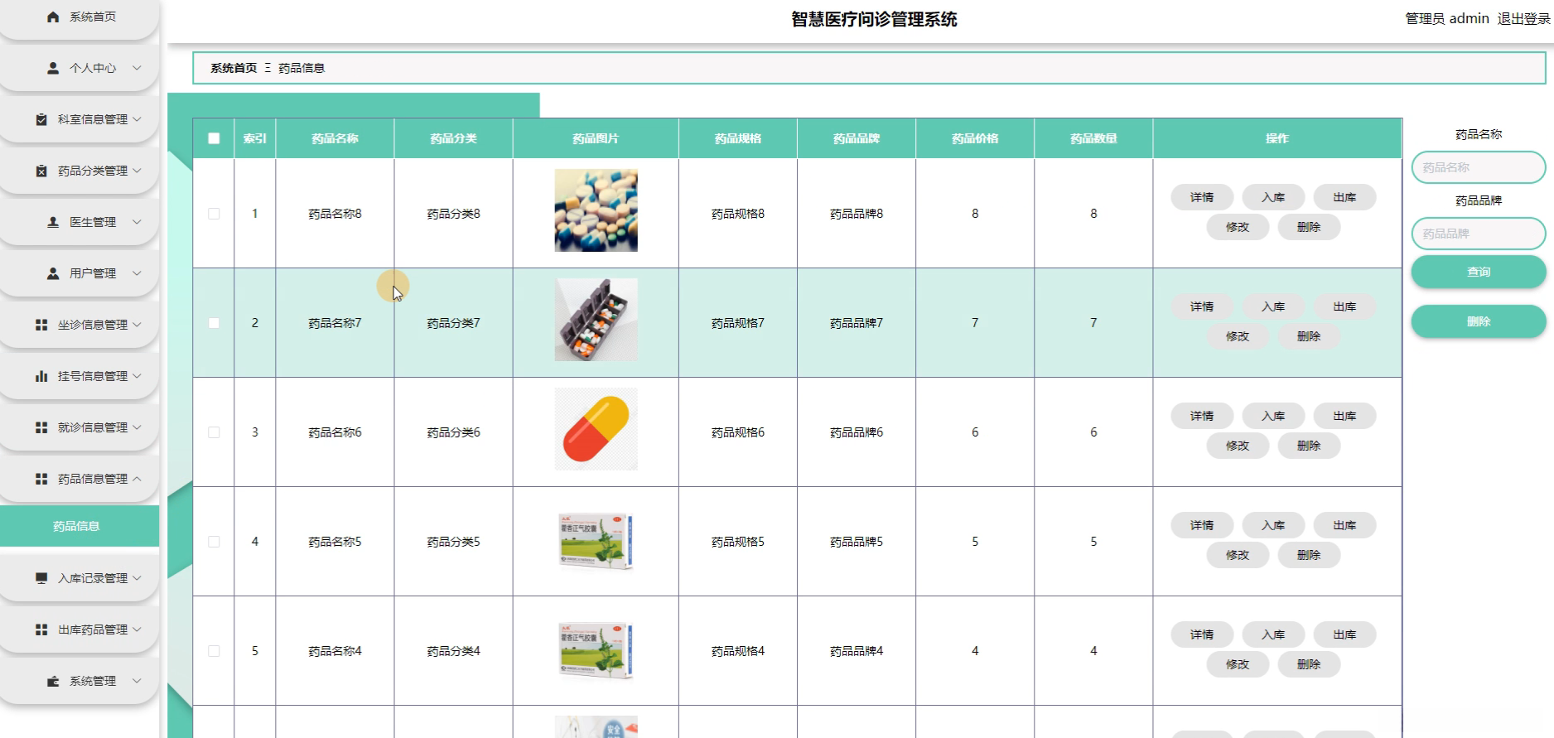Click 入库 for 药品名称7
This screenshot has width=1554, height=738.
point(1273,306)
